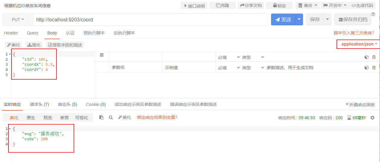Open the 预执行脚本 pre-script tab
Viewport: 380px width, 162px height.
94,33
